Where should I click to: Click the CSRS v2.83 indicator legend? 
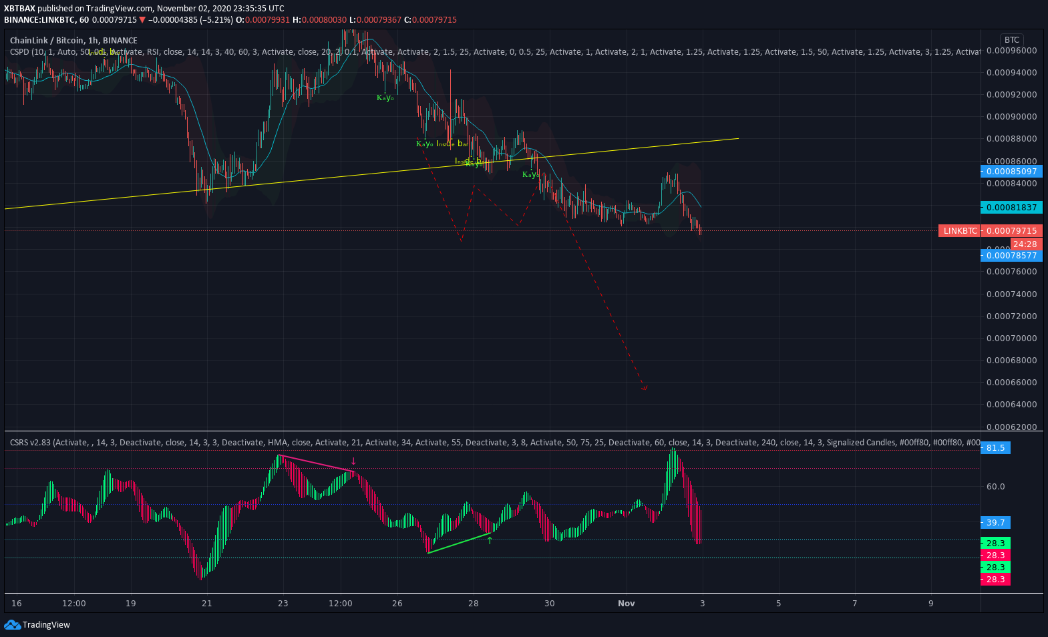click(494, 443)
